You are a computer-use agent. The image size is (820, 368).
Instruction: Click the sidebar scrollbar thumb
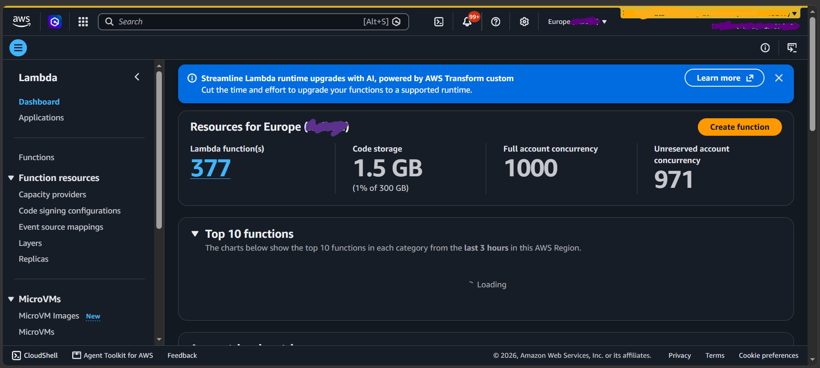pos(159,149)
